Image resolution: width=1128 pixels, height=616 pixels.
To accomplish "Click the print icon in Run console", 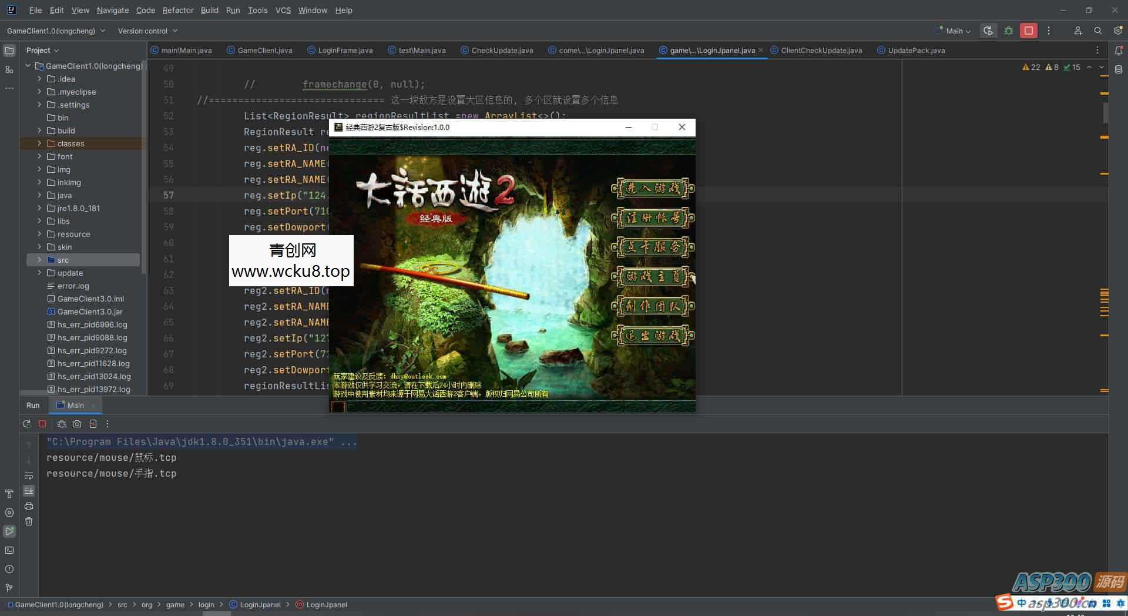I will (x=29, y=506).
